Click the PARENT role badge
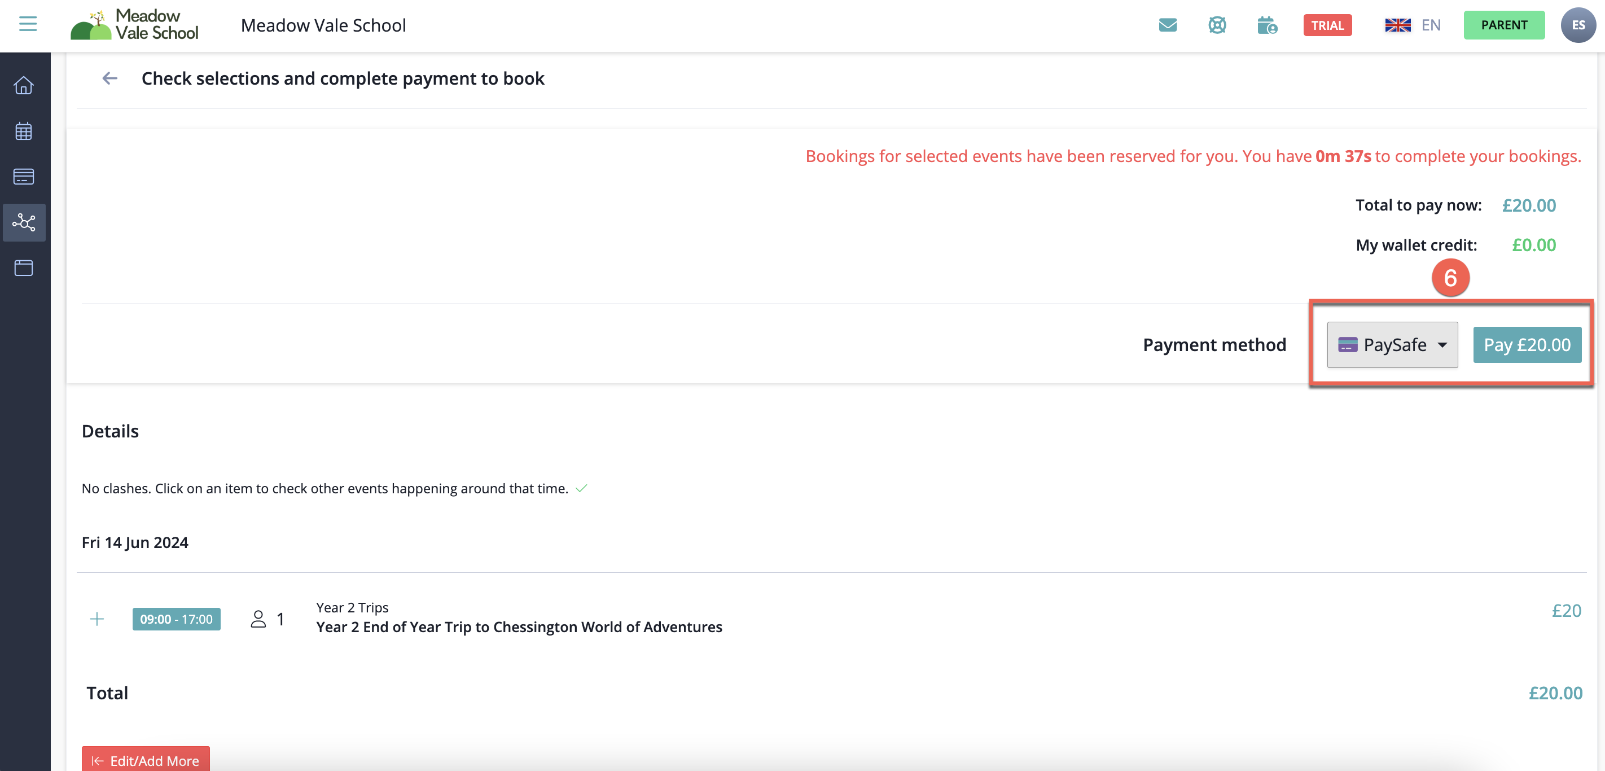Screen dimensions: 1605x771 (x=1503, y=25)
